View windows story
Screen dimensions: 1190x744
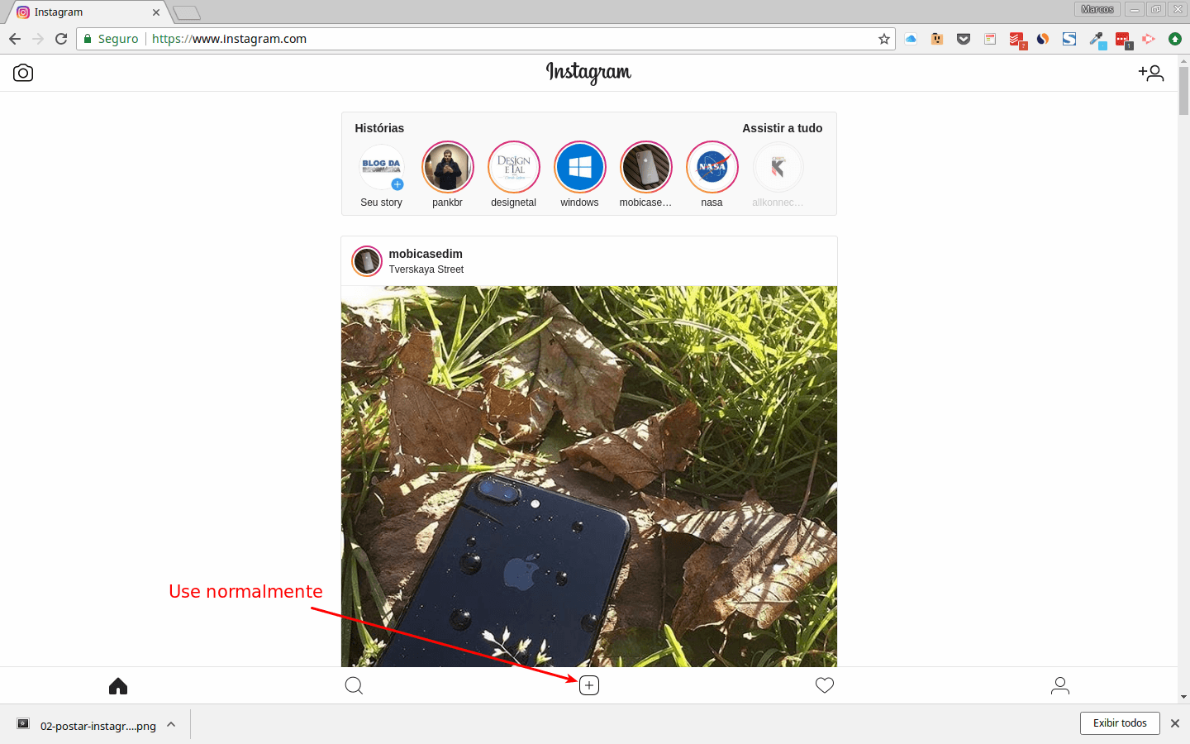pyautogui.click(x=579, y=167)
